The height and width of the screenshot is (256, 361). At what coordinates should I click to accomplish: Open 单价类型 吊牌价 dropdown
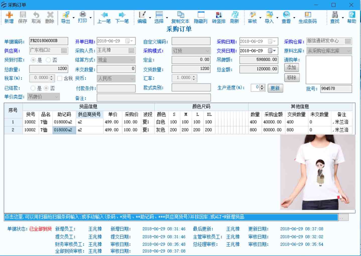coord(43,97)
